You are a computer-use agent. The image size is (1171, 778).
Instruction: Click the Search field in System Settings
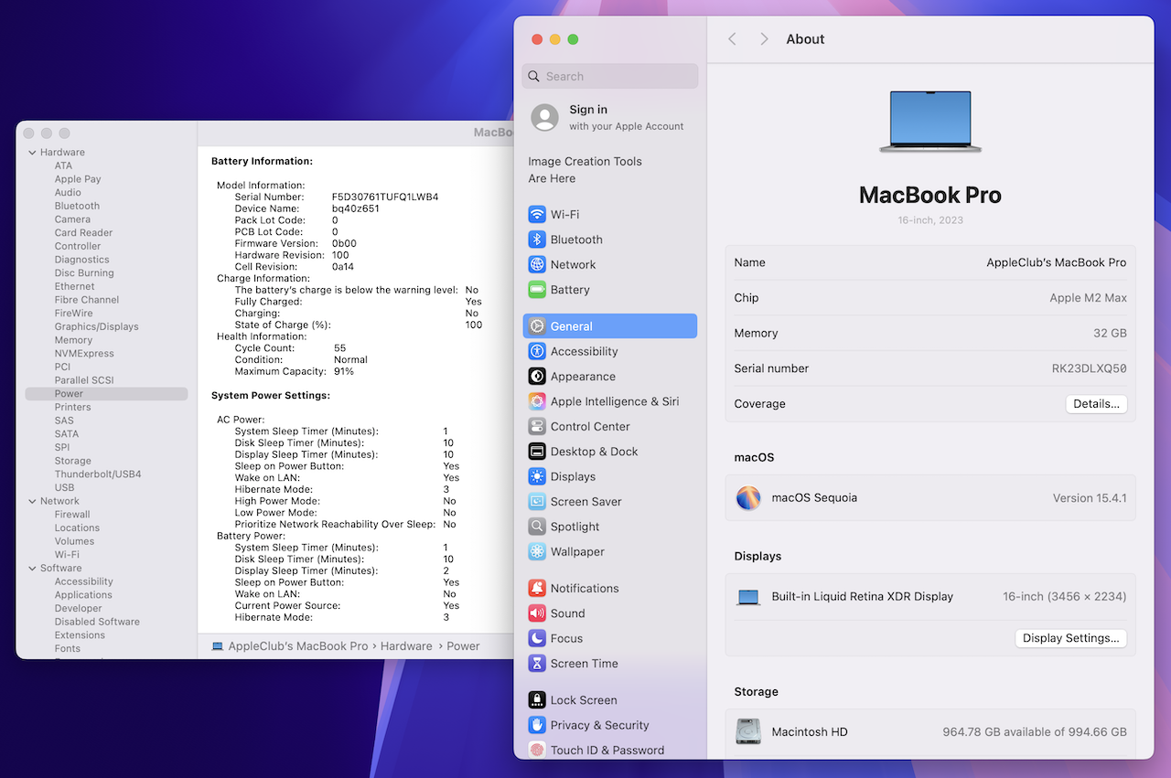610,77
